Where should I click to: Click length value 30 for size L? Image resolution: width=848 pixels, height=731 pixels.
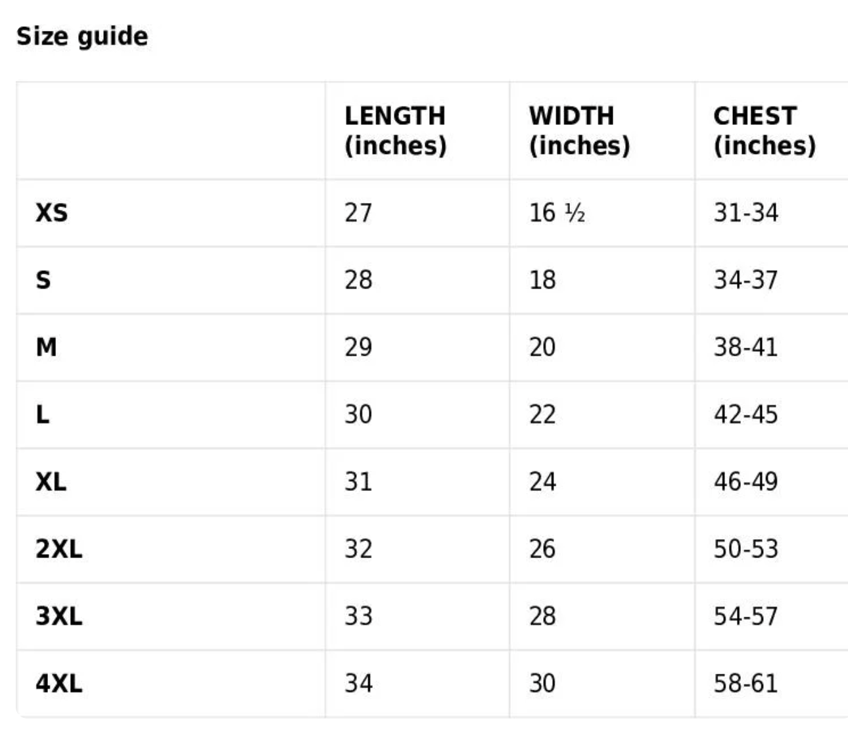pos(358,415)
